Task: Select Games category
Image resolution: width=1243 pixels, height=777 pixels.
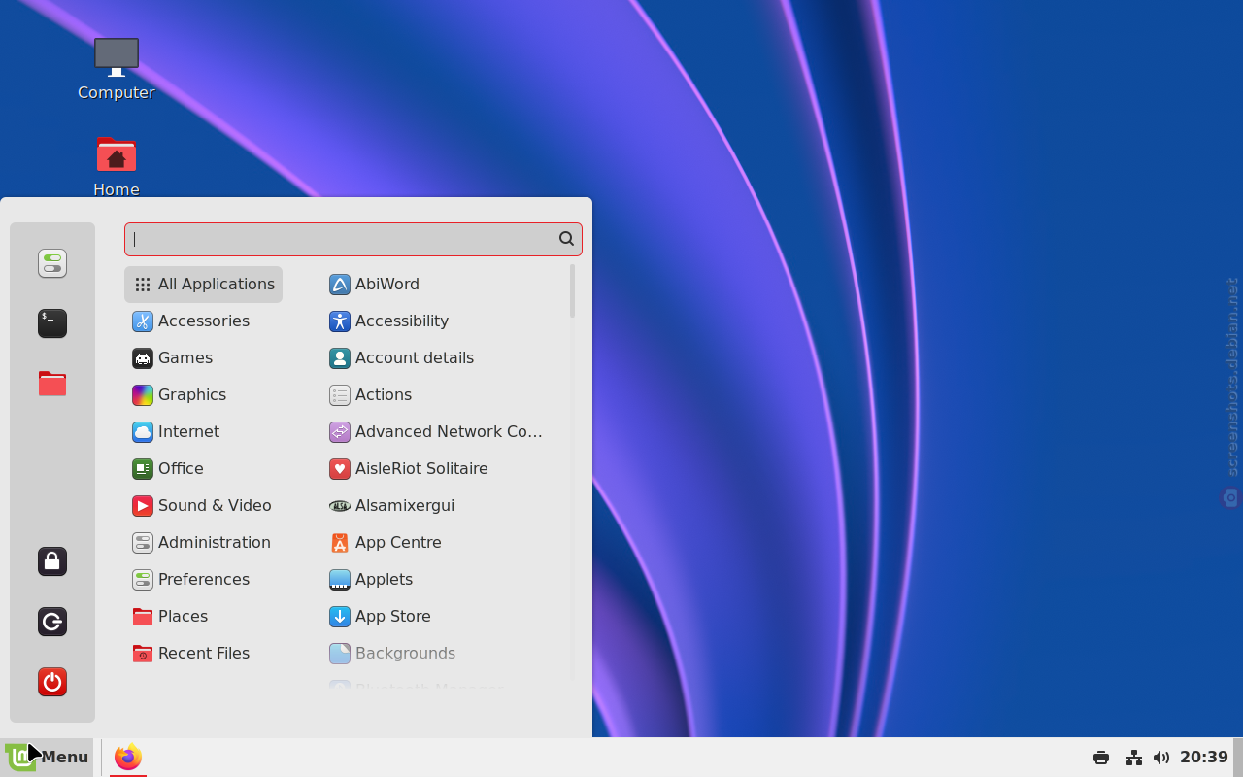Action: tap(204, 358)
